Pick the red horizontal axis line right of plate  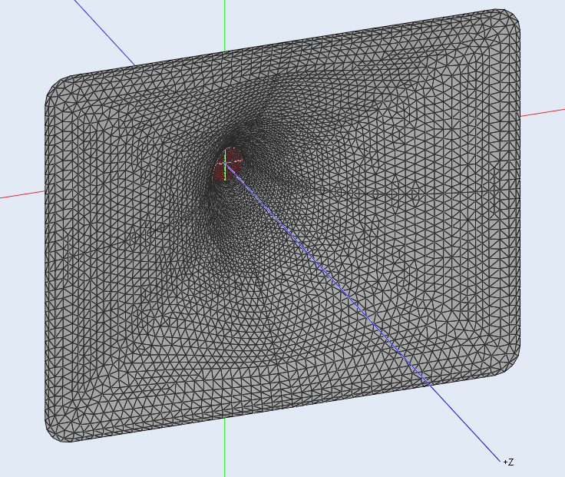pyautogui.click(x=543, y=112)
